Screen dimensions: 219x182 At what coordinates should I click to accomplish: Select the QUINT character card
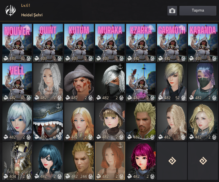(x=48, y=43)
